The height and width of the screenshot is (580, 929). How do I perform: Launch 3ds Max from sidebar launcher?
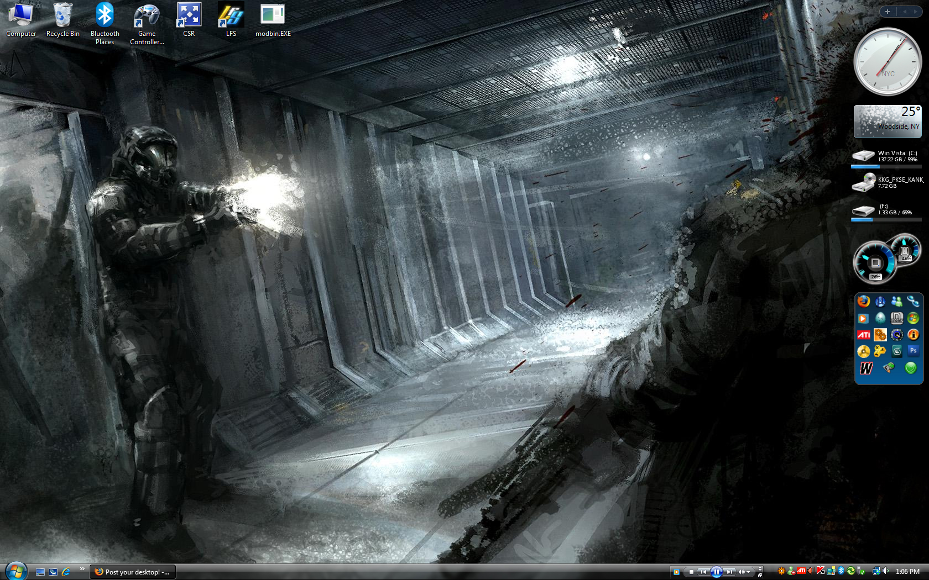(896, 351)
